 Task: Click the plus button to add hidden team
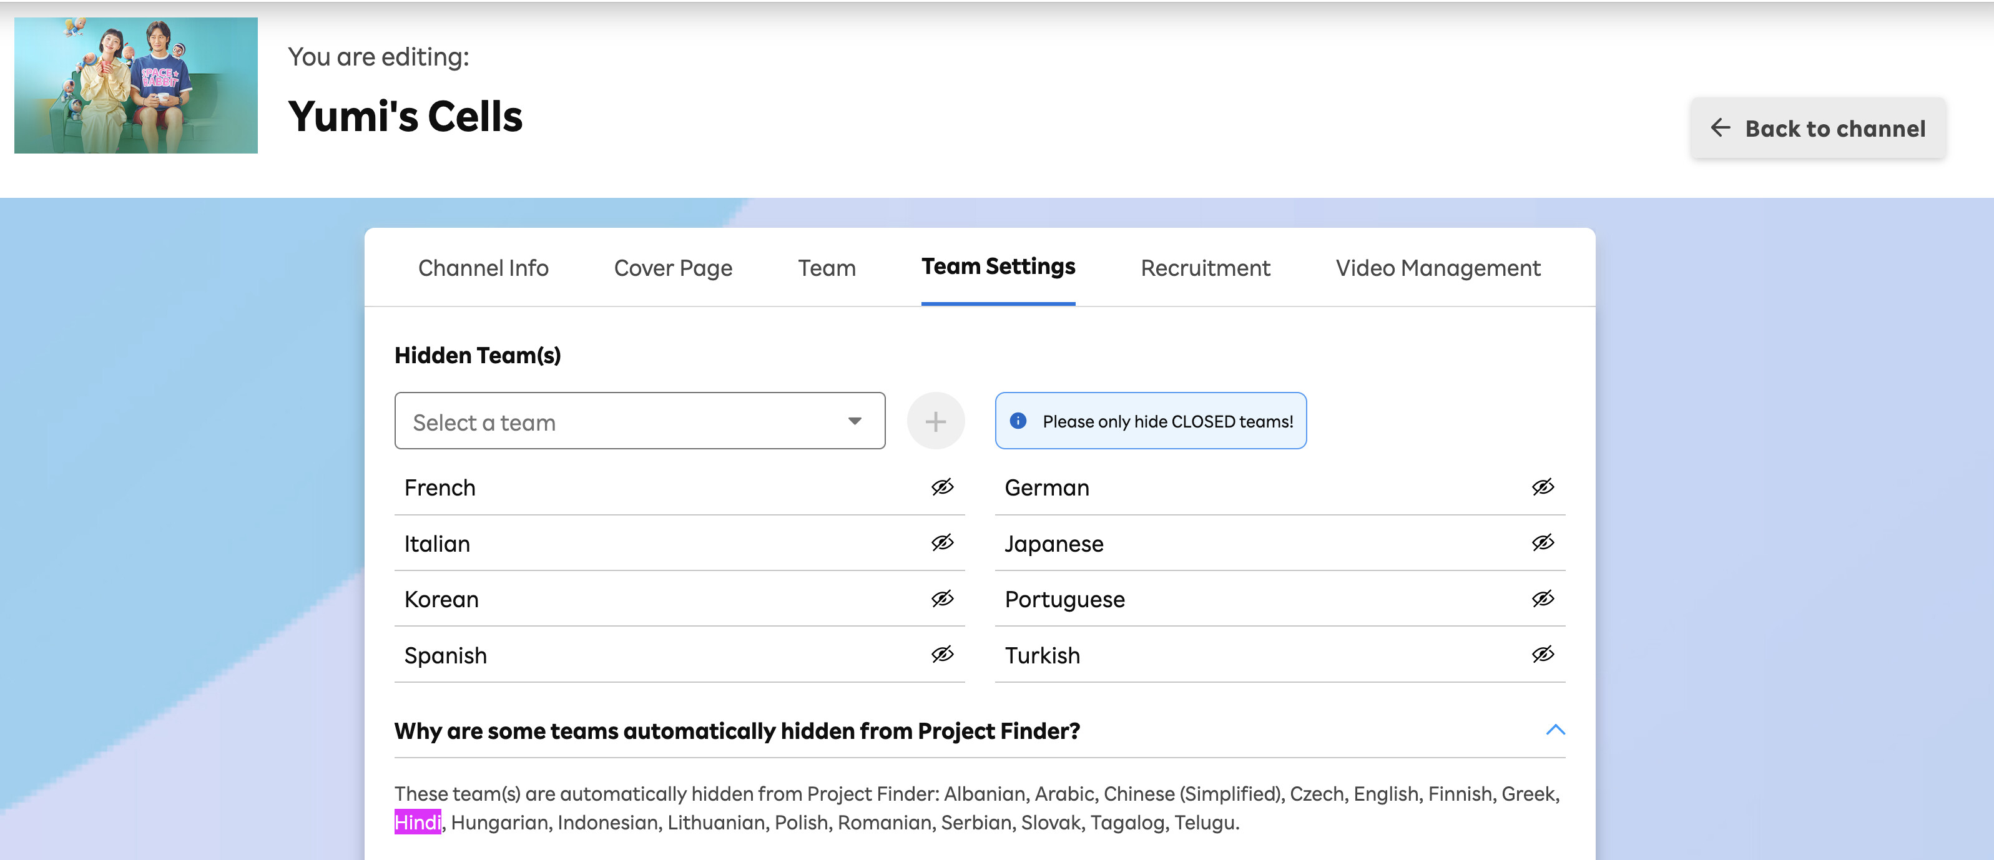click(x=936, y=421)
